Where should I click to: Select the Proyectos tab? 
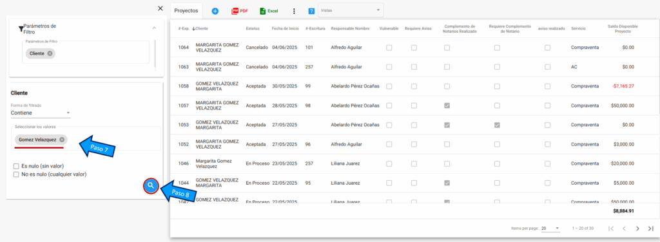click(186, 10)
